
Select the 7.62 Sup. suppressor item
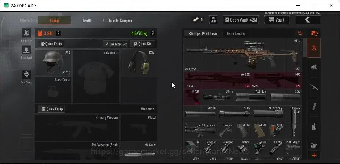point(251,97)
